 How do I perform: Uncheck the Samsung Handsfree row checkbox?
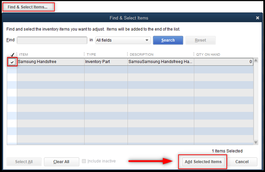coord(12,62)
